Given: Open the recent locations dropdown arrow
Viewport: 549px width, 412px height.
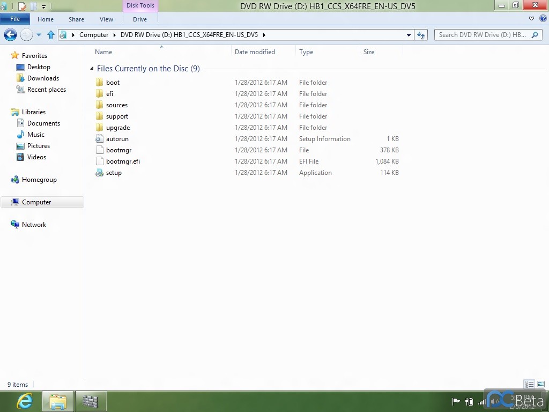Looking at the screenshot, I should pos(39,35).
